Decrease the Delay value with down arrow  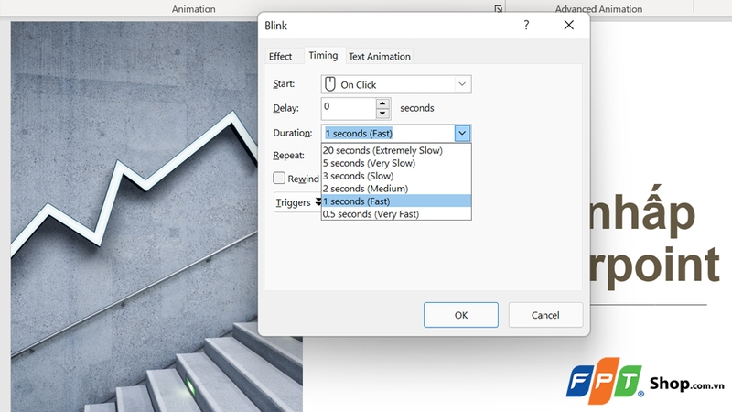pyautogui.click(x=382, y=113)
